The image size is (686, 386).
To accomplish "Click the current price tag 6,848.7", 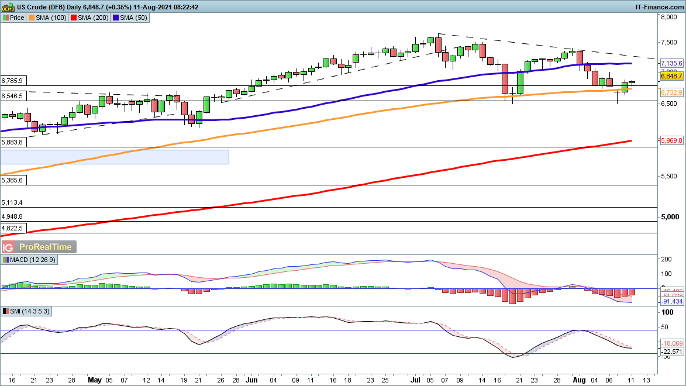I will click(671, 76).
